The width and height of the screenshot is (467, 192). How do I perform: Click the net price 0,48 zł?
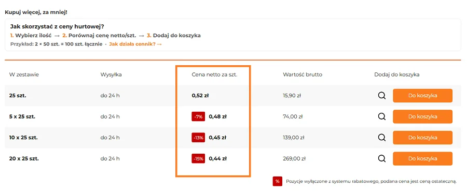218,117
